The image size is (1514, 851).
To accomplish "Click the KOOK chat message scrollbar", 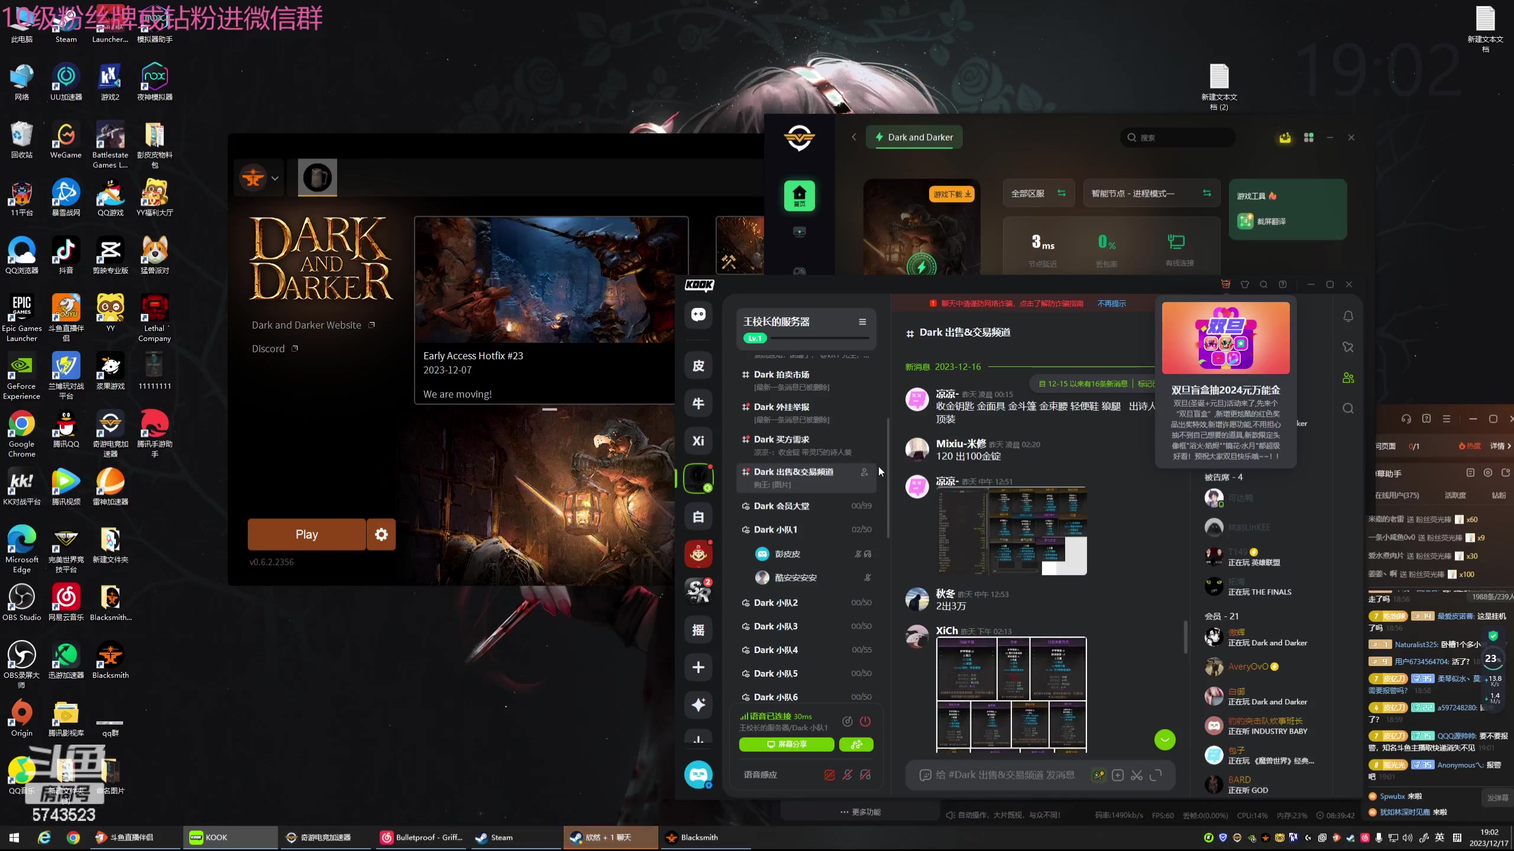I will pos(1185,637).
